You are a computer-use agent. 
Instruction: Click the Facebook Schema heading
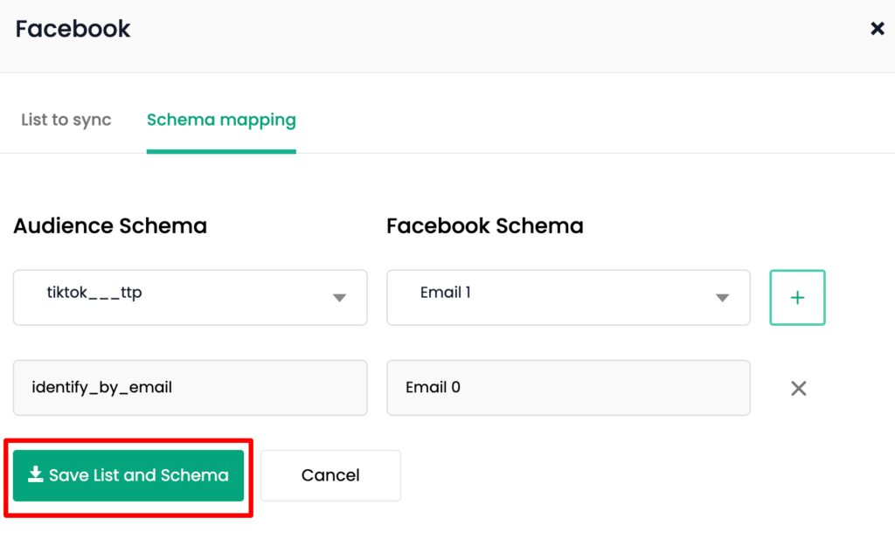tap(484, 226)
